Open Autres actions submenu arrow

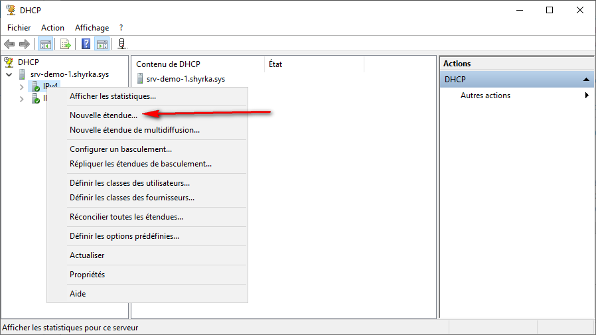(x=587, y=96)
